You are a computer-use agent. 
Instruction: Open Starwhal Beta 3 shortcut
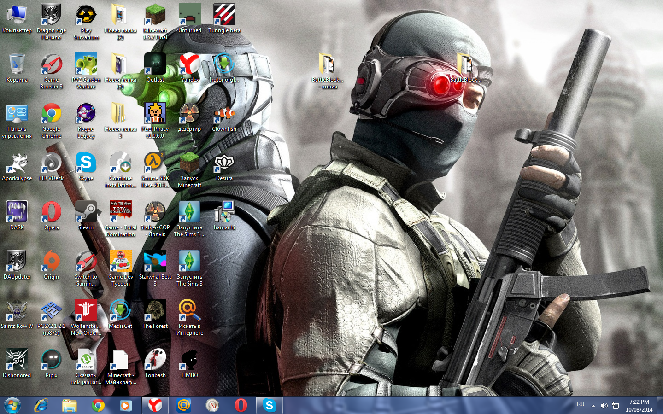155,268
